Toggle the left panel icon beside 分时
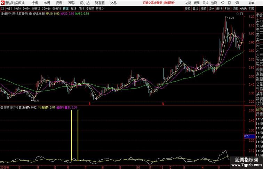The image size is (263, 169). pos(2,9)
